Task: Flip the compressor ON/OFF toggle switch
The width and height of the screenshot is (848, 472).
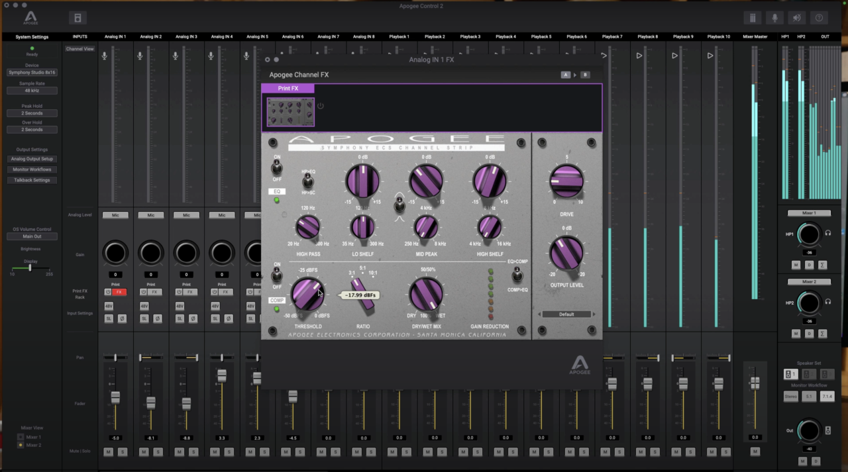Action: (277, 275)
